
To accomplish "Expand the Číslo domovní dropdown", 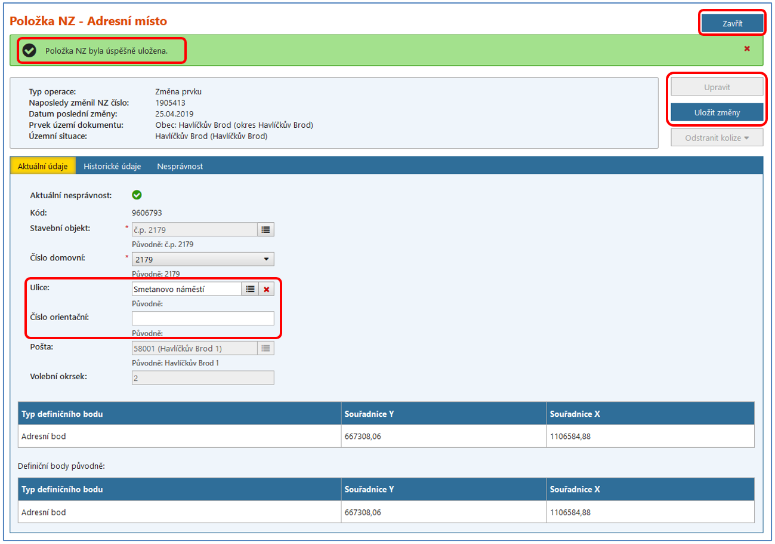I will click(x=265, y=259).
